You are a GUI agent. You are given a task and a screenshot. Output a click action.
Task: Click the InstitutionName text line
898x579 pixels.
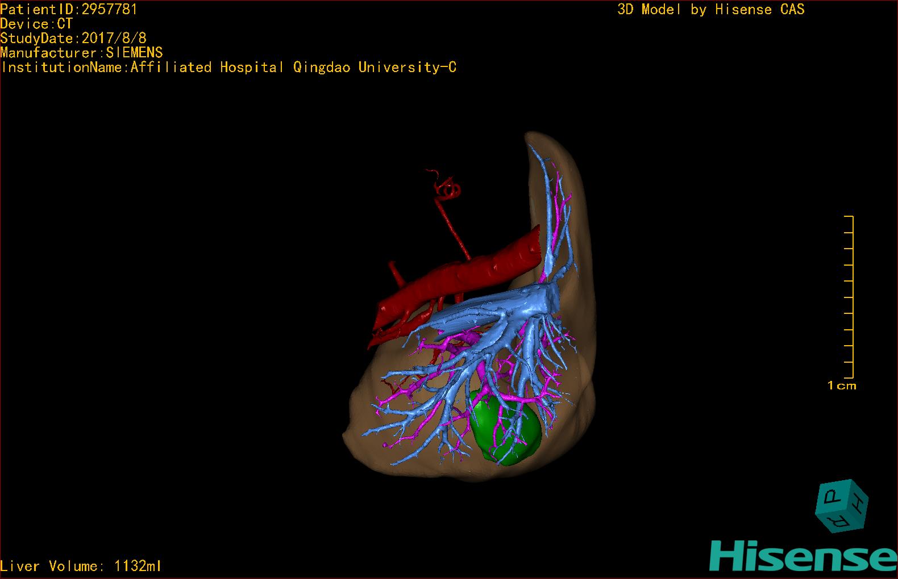228,68
